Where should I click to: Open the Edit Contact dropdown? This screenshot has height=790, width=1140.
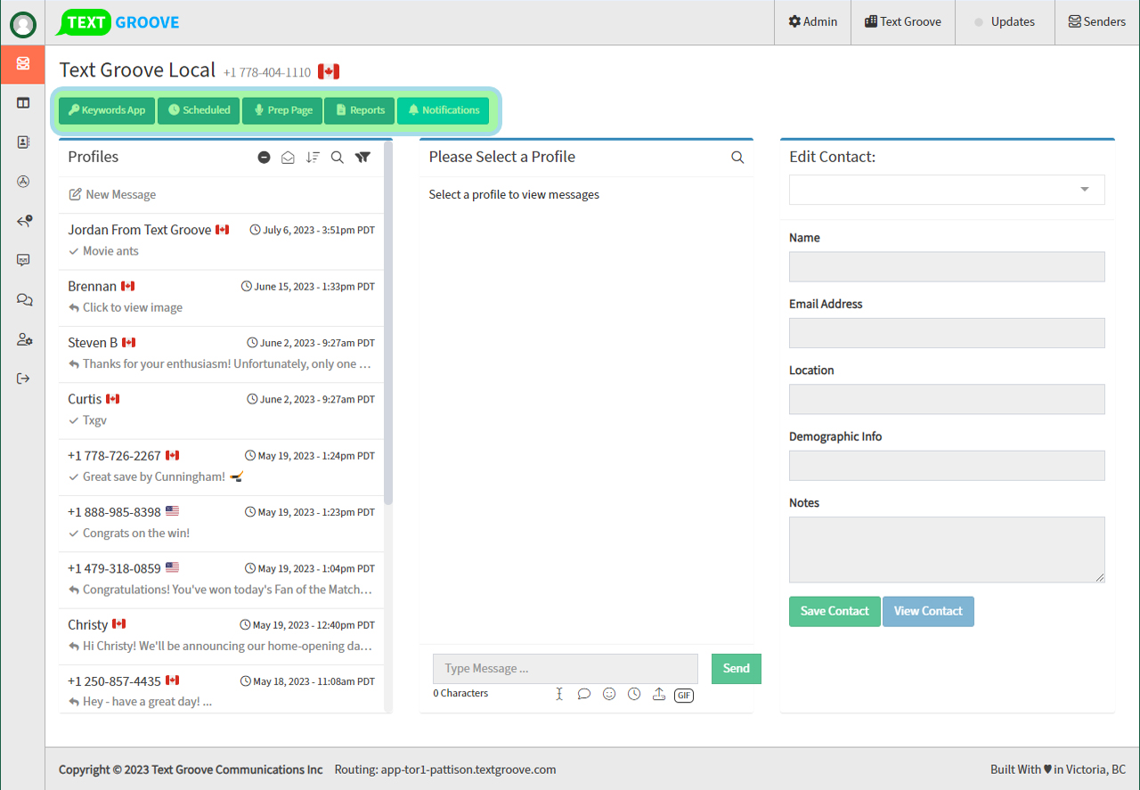click(947, 190)
